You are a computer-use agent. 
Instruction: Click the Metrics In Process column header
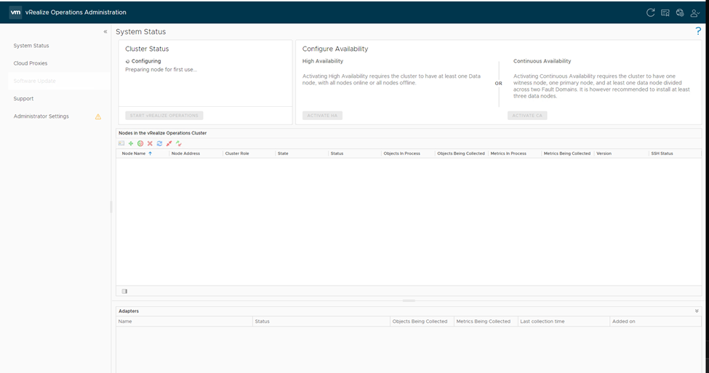coord(508,153)
